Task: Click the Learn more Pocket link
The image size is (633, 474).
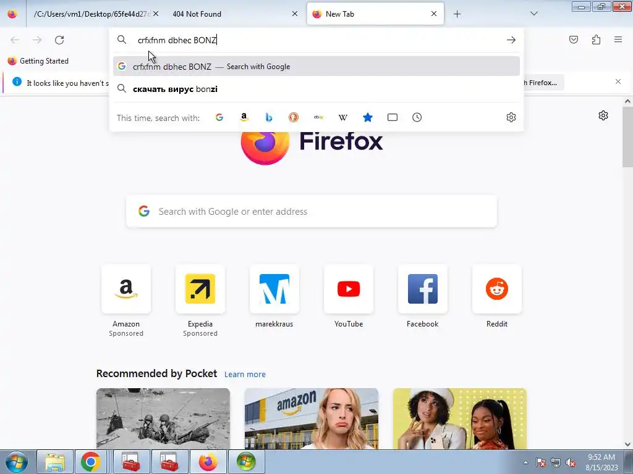Action: click(245, 375)
